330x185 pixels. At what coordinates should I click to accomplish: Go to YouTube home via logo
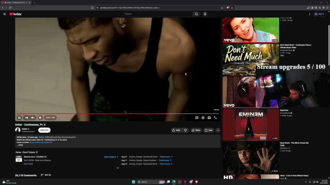15,14
